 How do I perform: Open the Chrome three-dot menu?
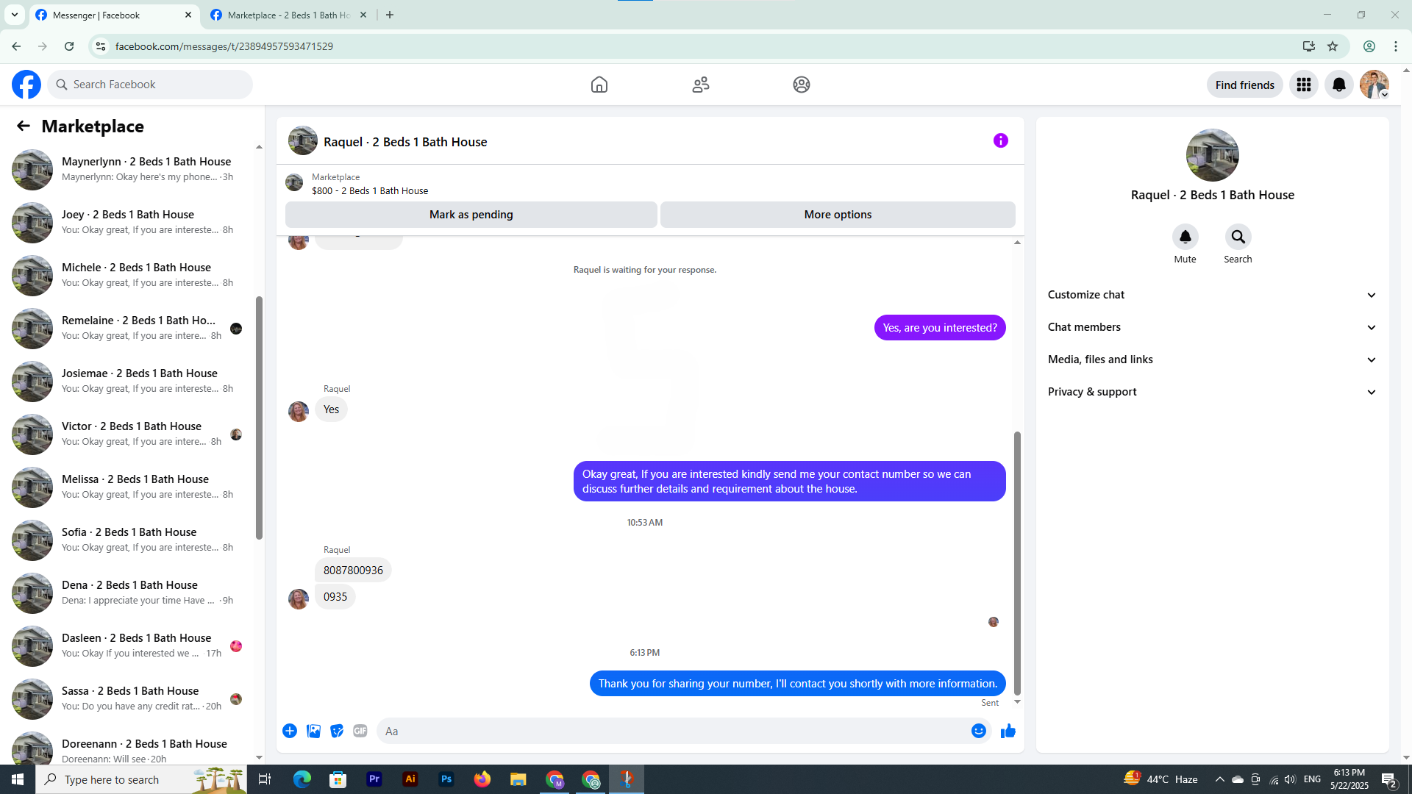point(1396,46)
